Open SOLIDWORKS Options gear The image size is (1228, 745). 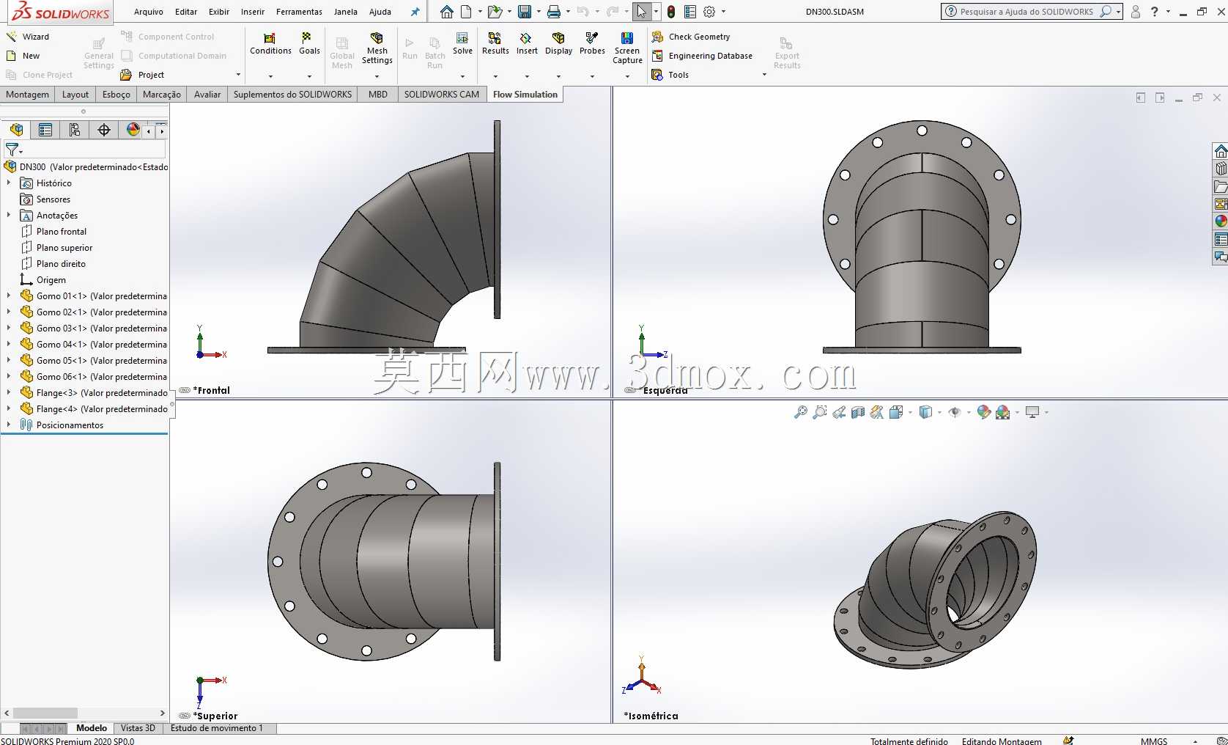point(709,12)
